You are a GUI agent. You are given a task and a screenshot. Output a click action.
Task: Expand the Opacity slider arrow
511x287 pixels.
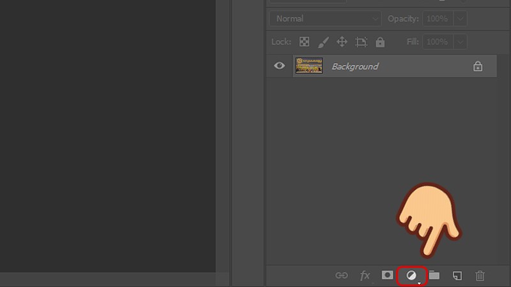click(460, 18)
